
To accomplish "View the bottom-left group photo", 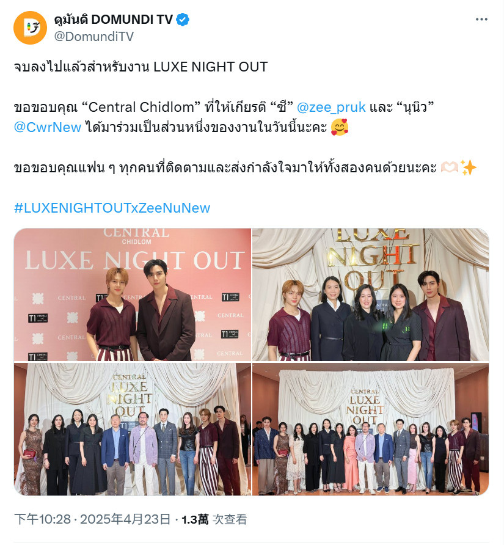I will point(133,430).
